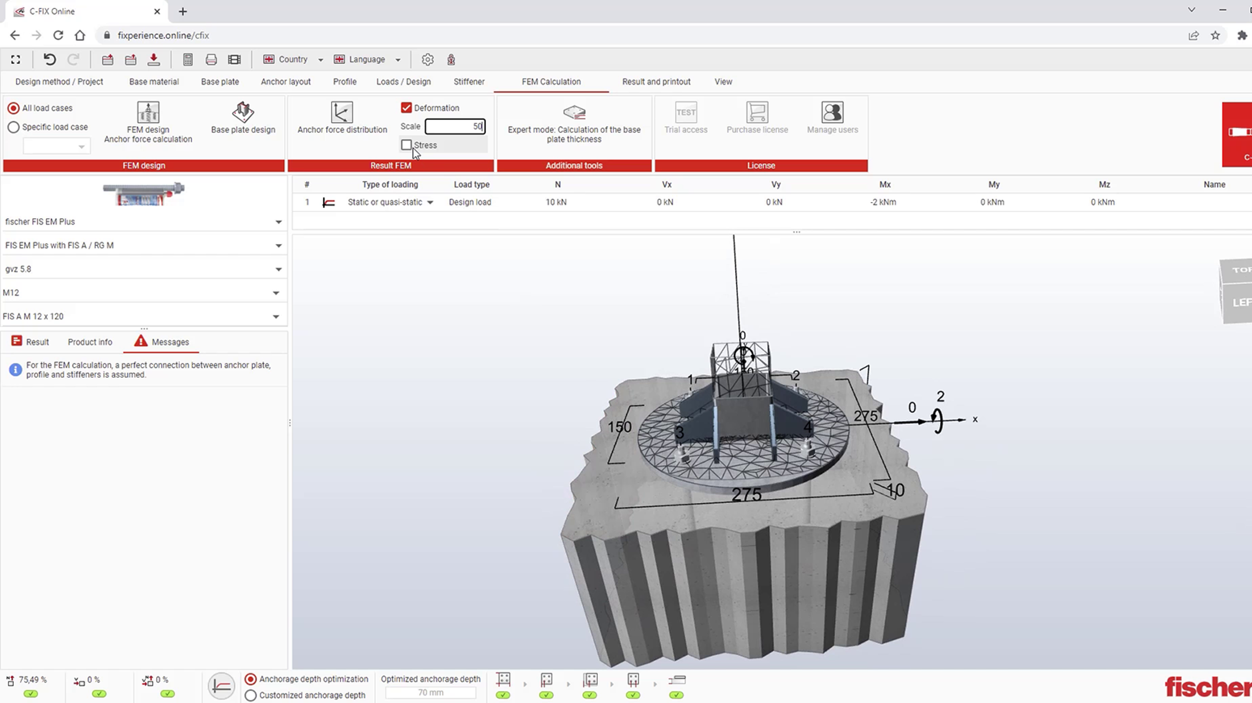Select the Specific load case radio button
Viewport: 1252px width, 703px height.
13,127
